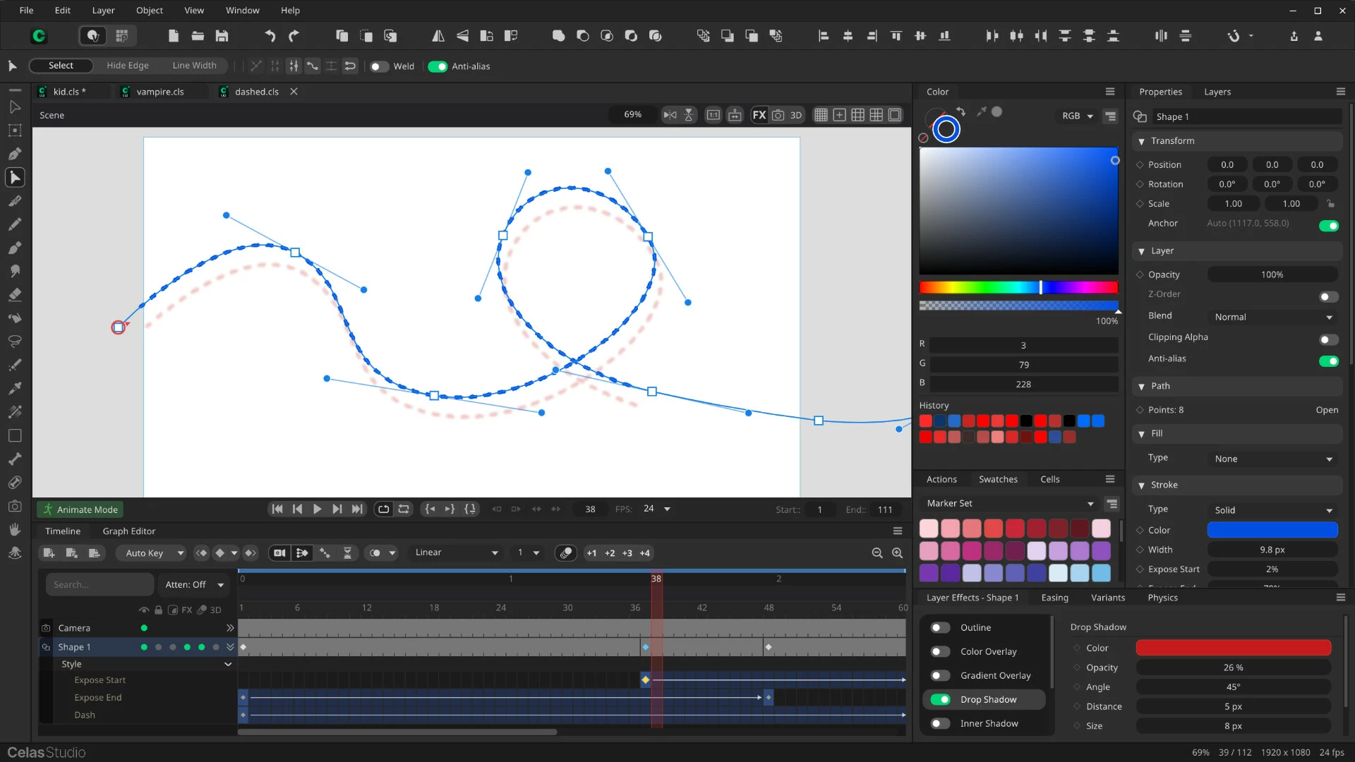The height and width of the screenshot is (762, 1355).
Task: Switch to the Graph Editor tab
Action: click(x=128, y=531)
